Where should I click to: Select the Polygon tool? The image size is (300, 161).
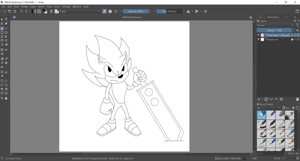pos(2,37)
